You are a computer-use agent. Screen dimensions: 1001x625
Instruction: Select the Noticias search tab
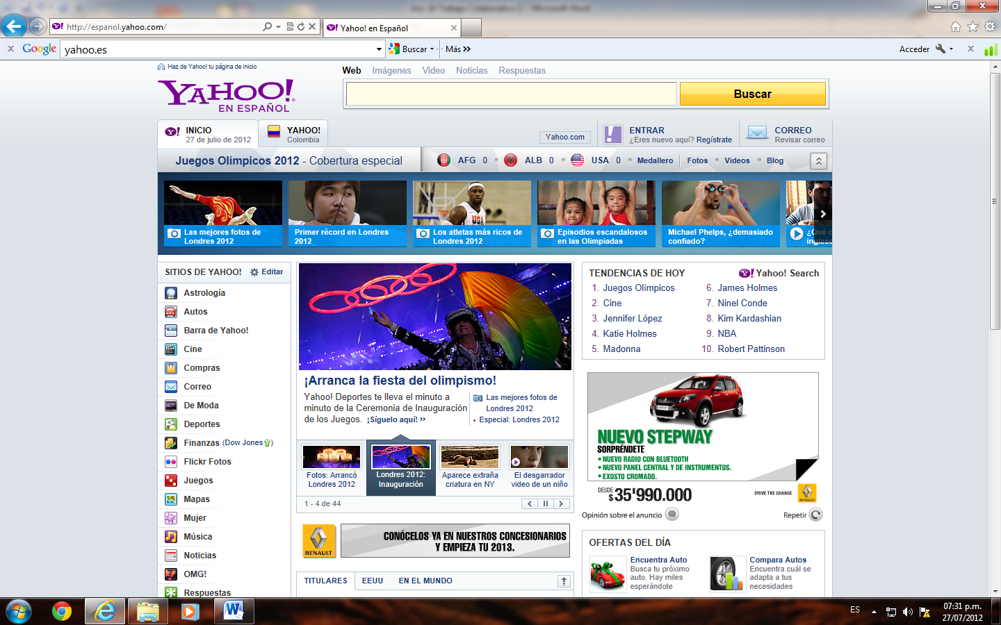(x=472, y=71)
